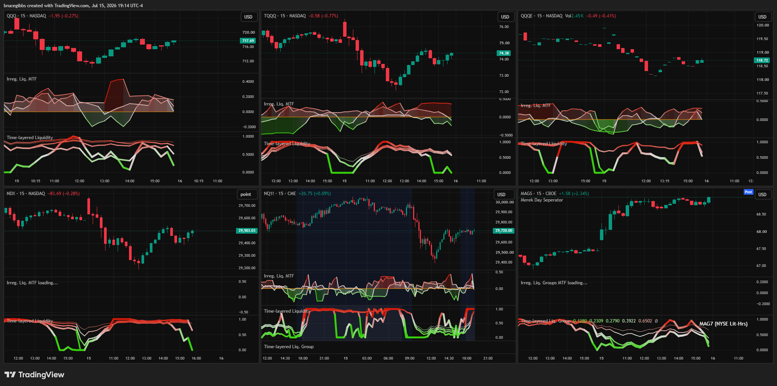777x386 pixels.
Task: Click the −1.95 (−0.27%) change on QQQ chart
Action: (64, 16)
